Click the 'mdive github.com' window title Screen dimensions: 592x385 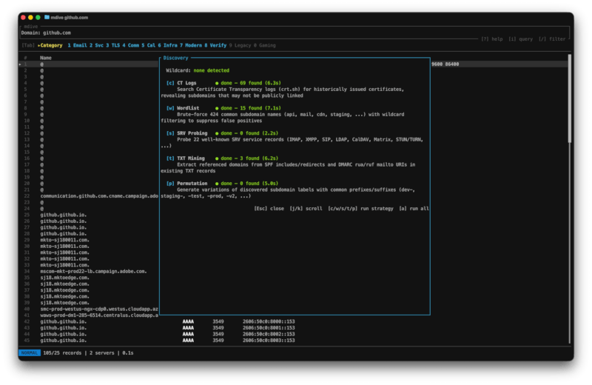(69, 17)
